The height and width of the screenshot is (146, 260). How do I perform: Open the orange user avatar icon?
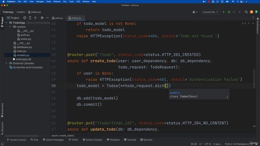coord(251,12)
